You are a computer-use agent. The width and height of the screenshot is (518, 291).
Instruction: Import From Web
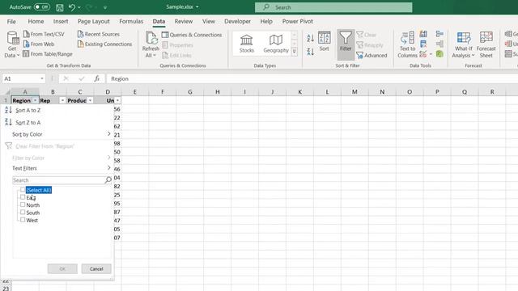point(39,44)
